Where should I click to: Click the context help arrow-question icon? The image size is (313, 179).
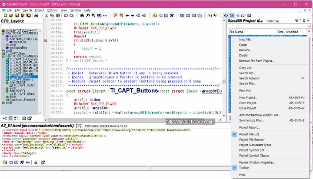coord(216,15)
